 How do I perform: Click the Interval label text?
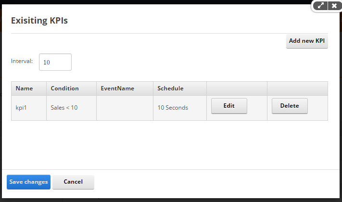(x=22, y=61)
